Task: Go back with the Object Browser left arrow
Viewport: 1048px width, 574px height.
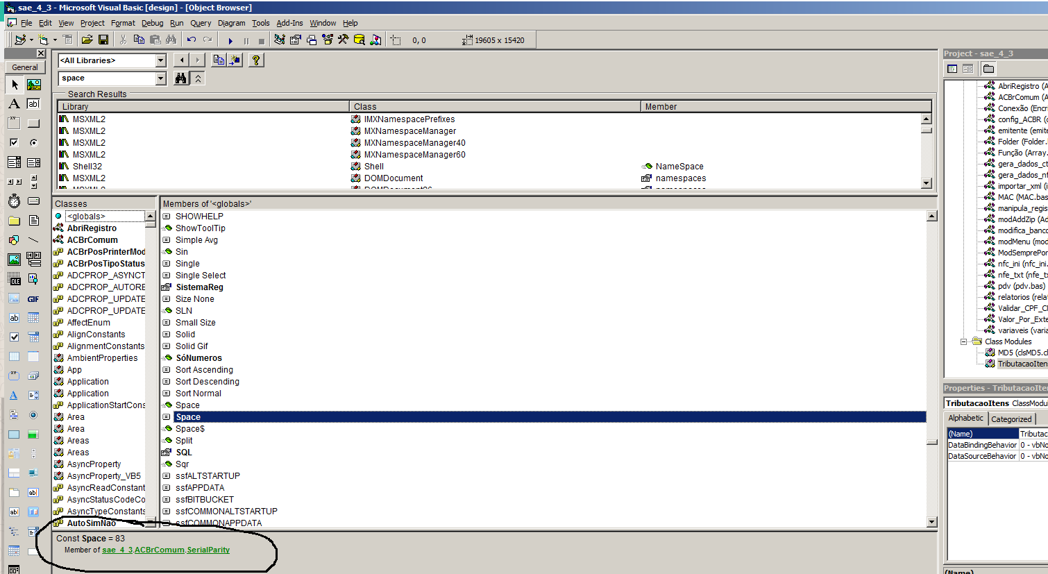Action: tap(180, 60)
